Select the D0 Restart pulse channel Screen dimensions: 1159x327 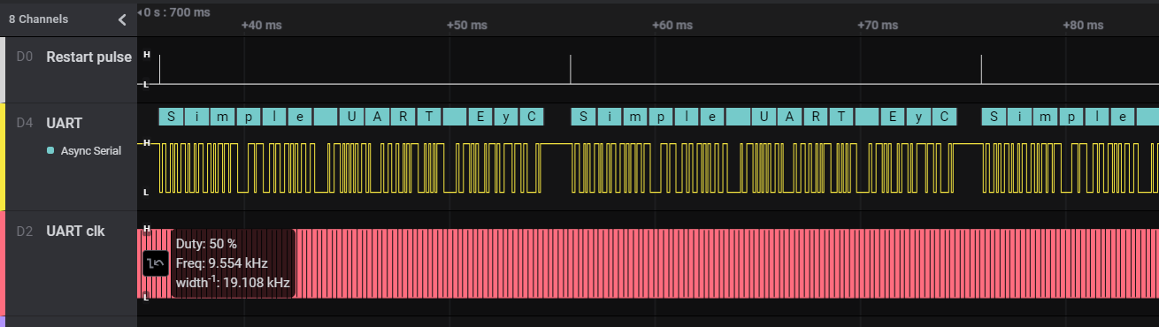[74, 57]
